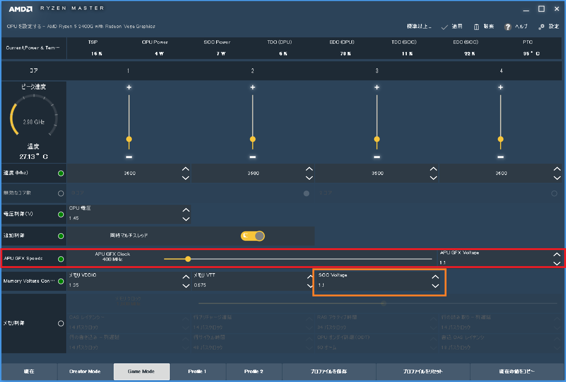
Task: Switch to the Current profile tab
Action: pos(29,372)
